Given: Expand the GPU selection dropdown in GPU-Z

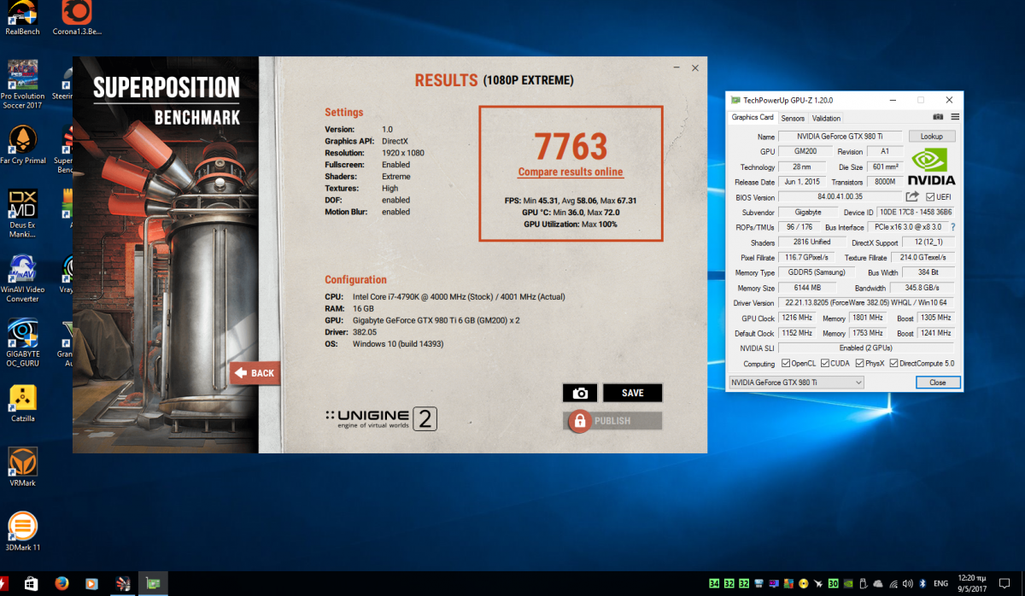Looking at the screenshot, I should tap(796, 383).
